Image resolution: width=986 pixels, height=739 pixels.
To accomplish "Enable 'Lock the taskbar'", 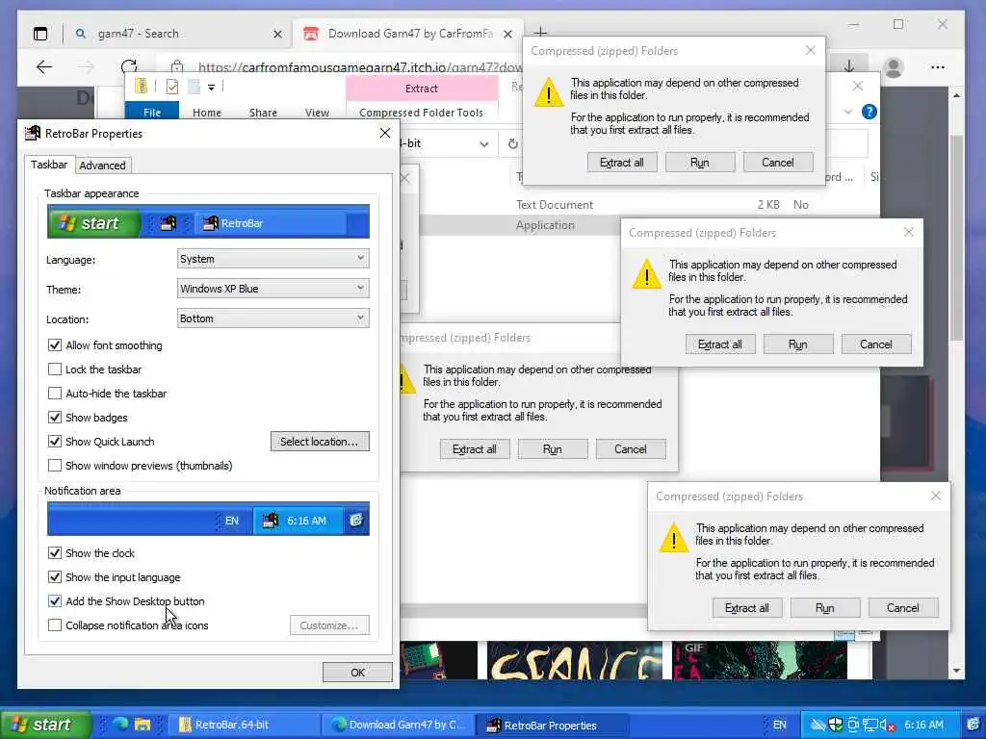I will (55, 369).
